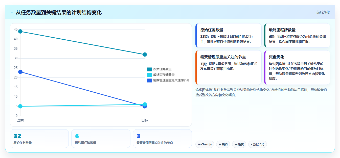Select the purple-bordered 复盘优化 info card

(x=297, y=68)
